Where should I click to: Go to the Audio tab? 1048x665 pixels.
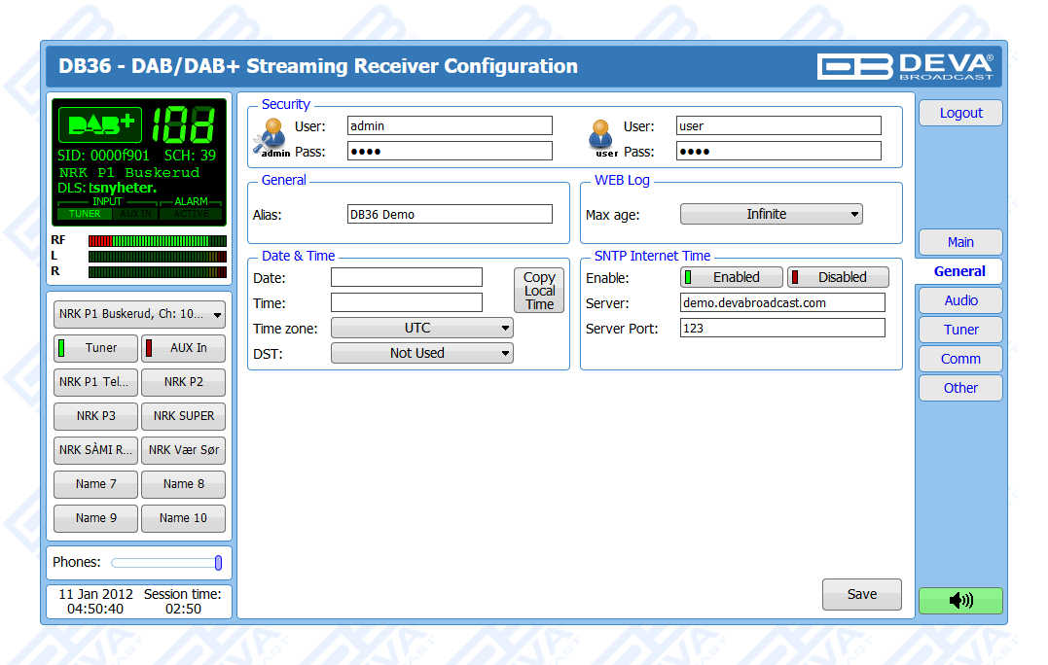click(960, 300)
